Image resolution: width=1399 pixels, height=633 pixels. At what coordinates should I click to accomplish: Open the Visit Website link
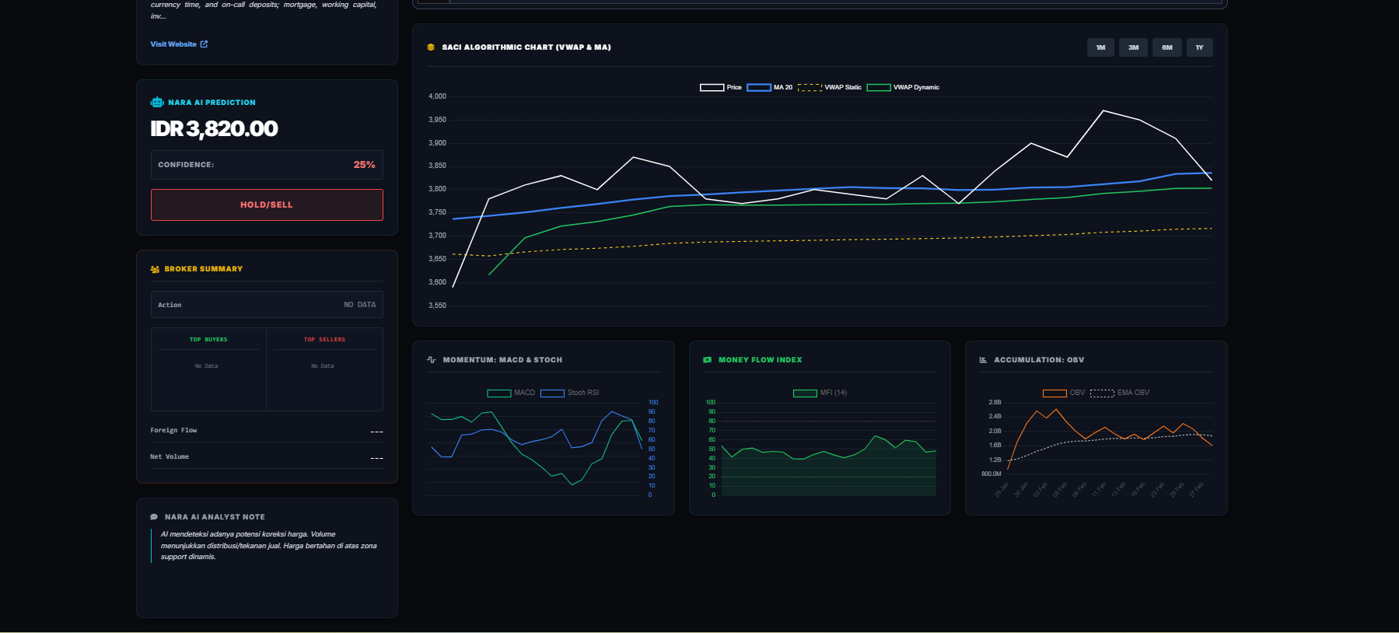click(173, 44)
